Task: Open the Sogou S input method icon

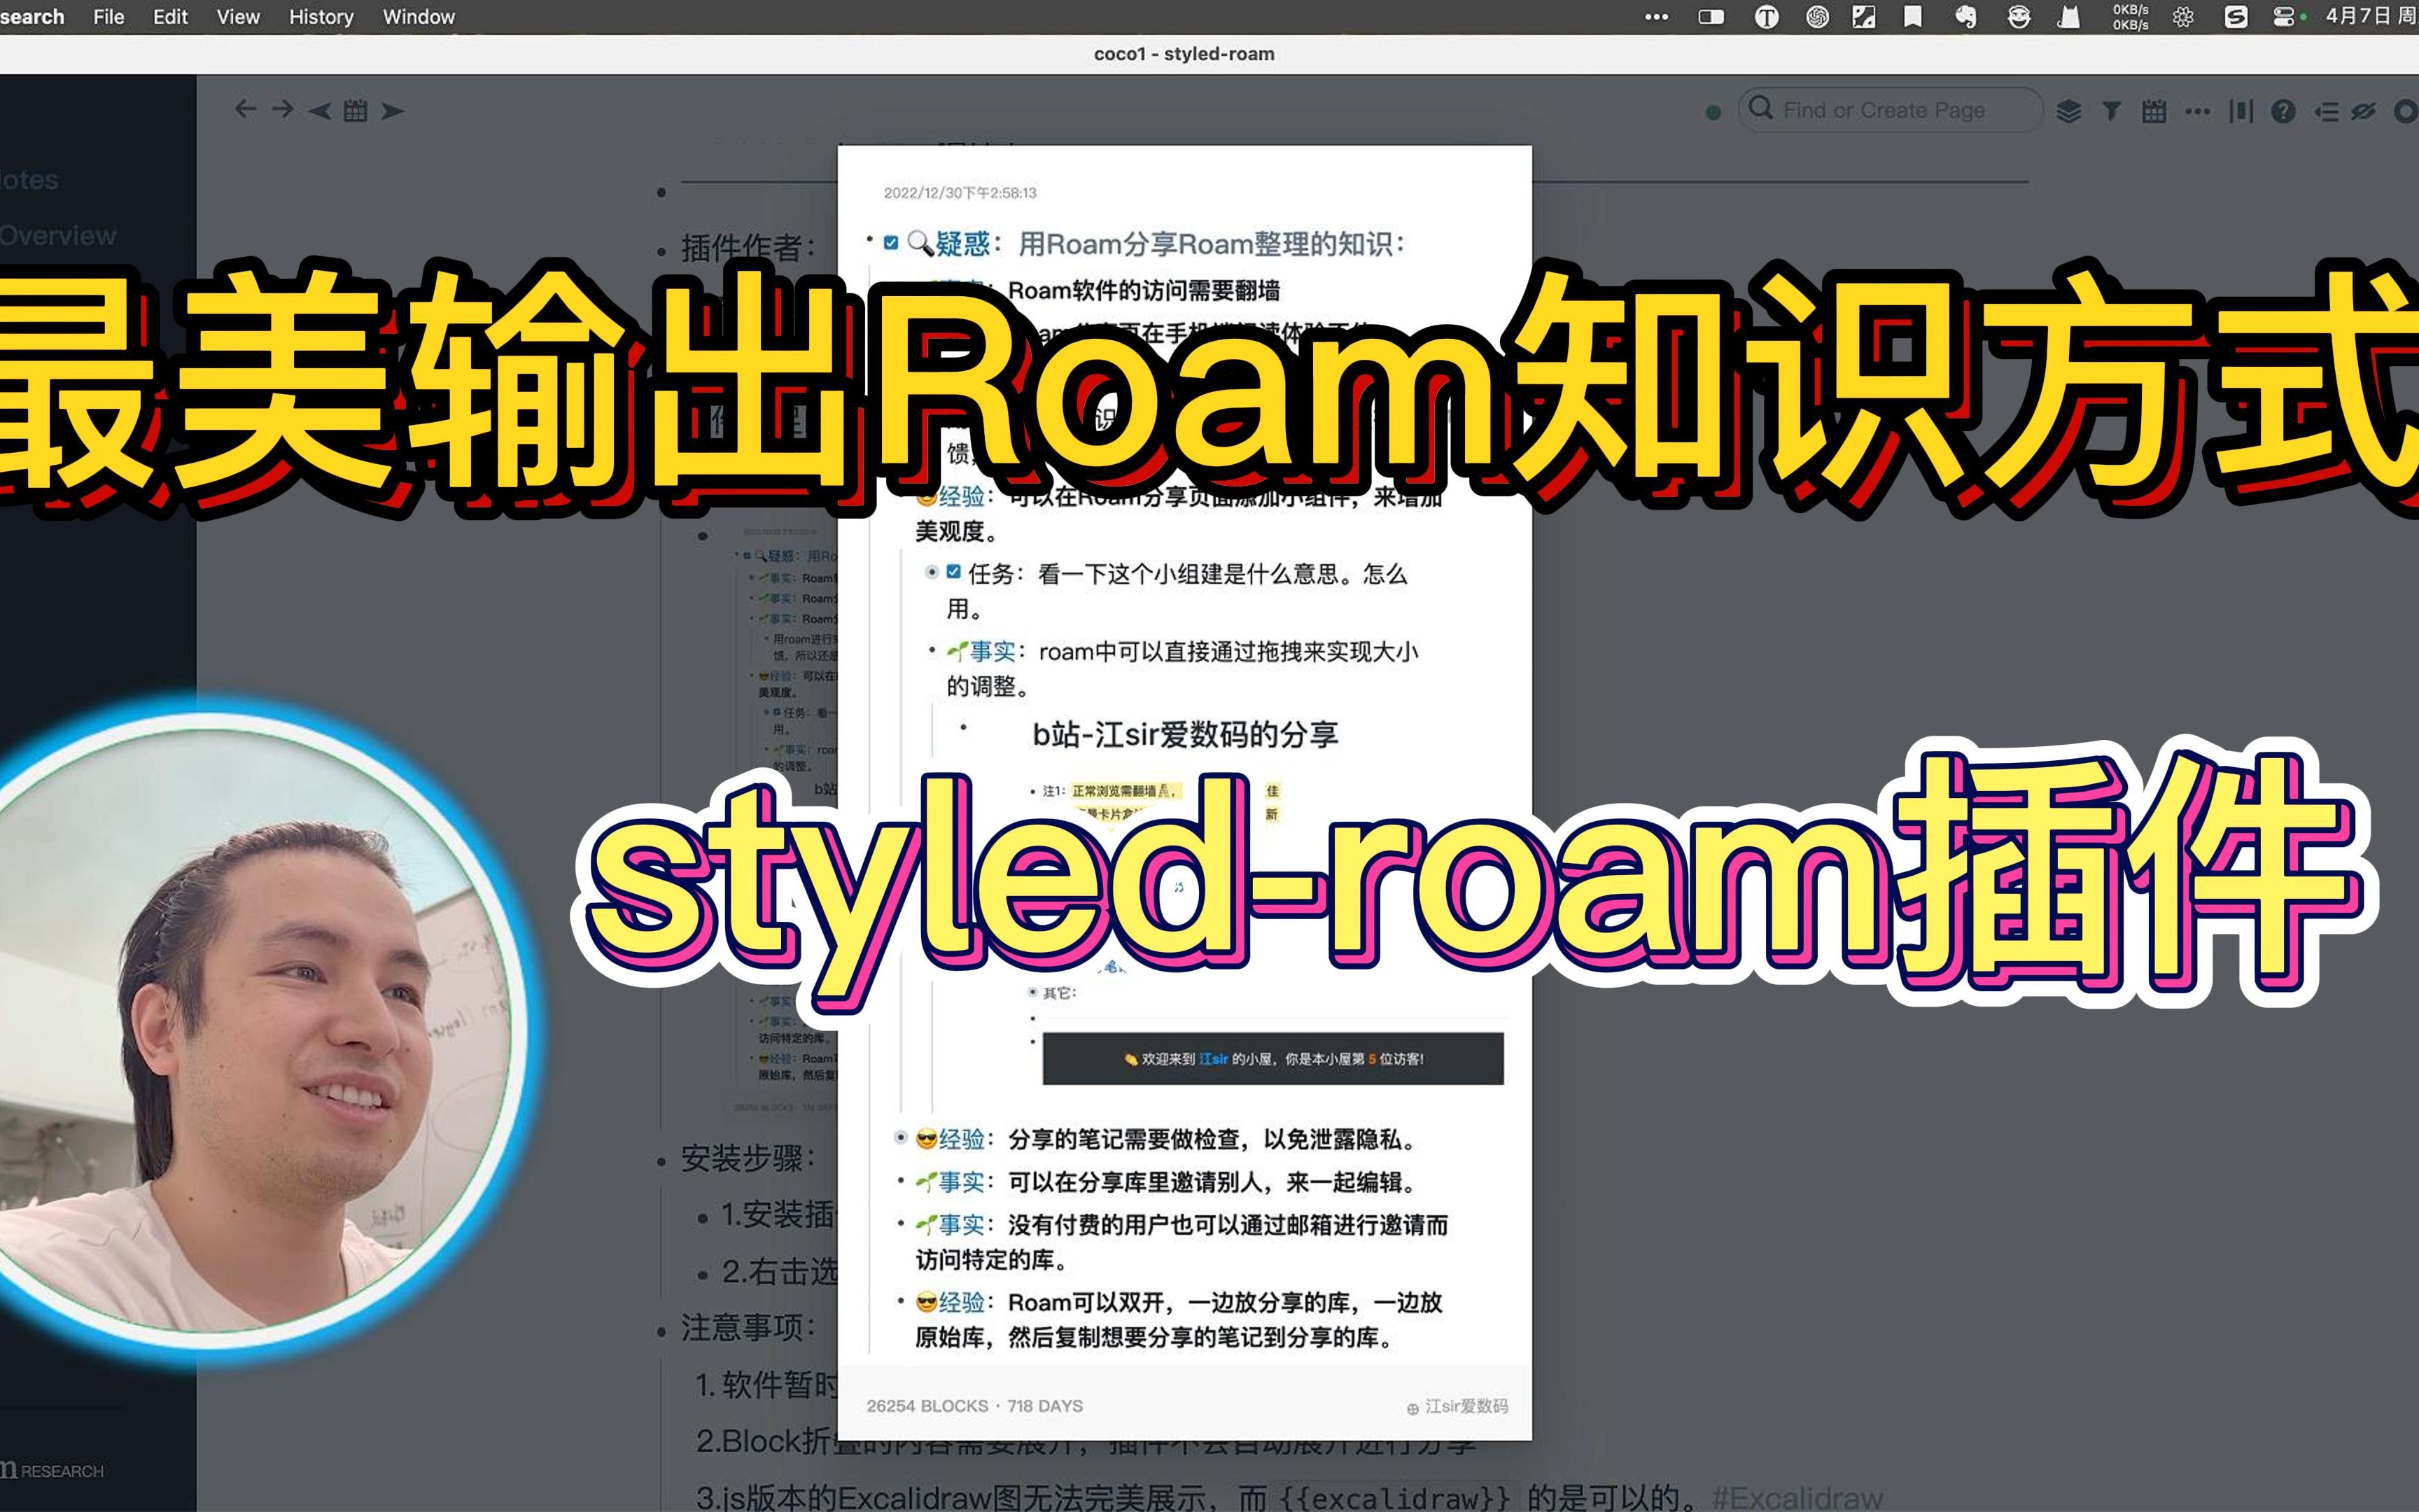Action: 2236,17
